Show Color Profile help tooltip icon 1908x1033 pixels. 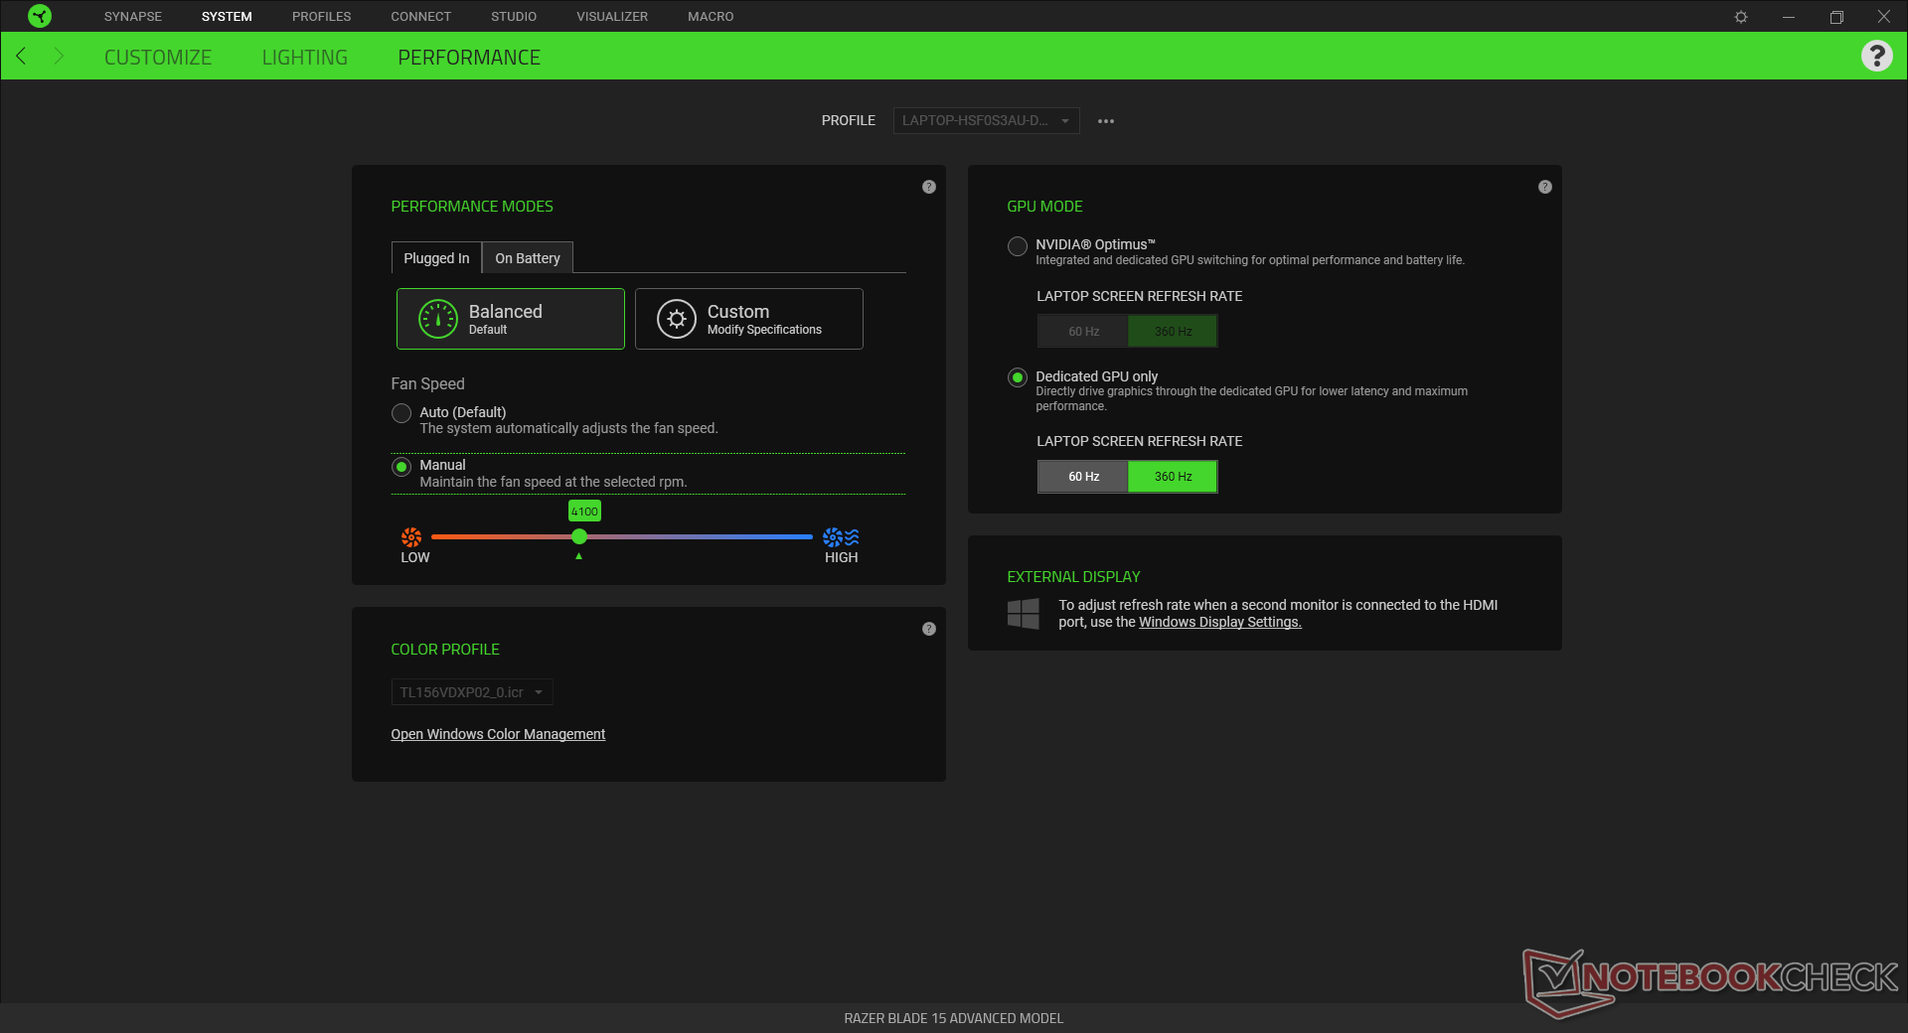pos(929,629)
